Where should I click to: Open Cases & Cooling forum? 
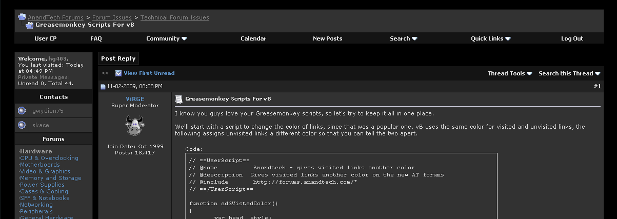pyautogui.click(x=44, y=191)
